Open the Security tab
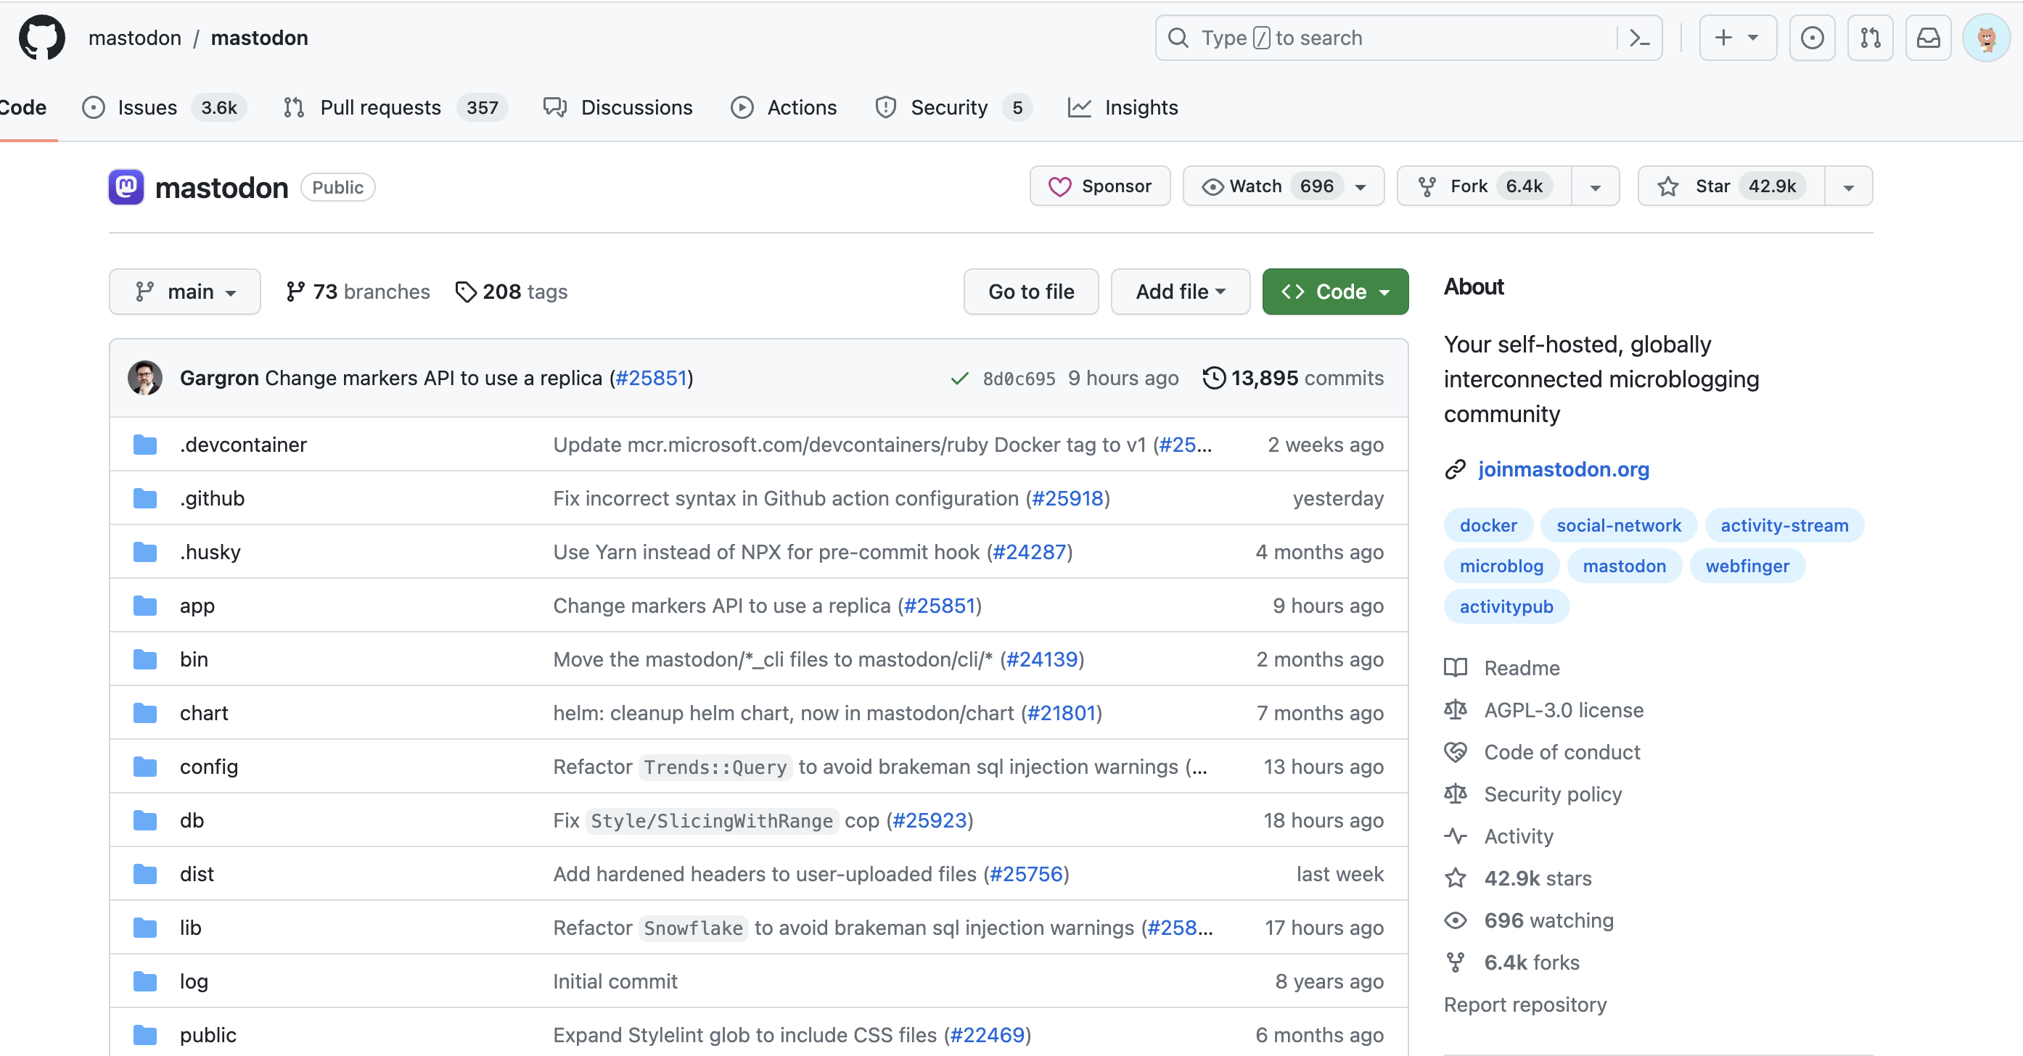Viewport: 2023px width, 1056px height. click(x=953, y=107)
